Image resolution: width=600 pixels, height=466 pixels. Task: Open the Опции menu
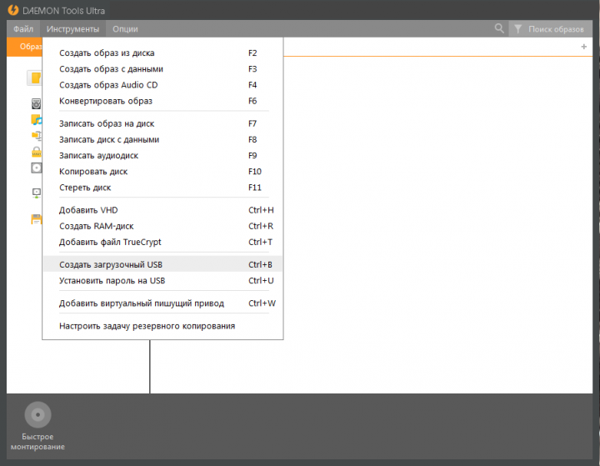coord(125,29)
